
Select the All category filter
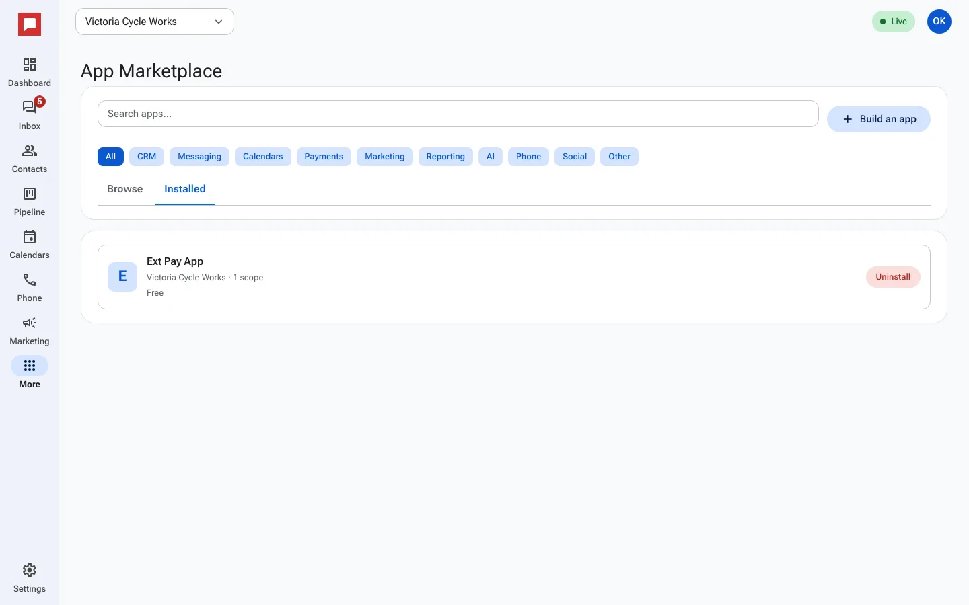(110, 157)
